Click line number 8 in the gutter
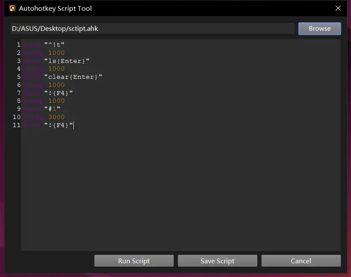Viewport: 351px width, 277px height. coord(18,101)
